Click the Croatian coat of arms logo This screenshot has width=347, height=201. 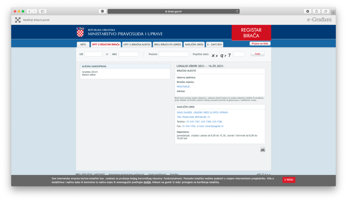(x=80, y=32)
